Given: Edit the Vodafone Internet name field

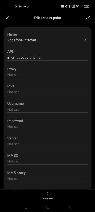Looking at the screenshot, I should pyautogui.click(x=45, y=40).
